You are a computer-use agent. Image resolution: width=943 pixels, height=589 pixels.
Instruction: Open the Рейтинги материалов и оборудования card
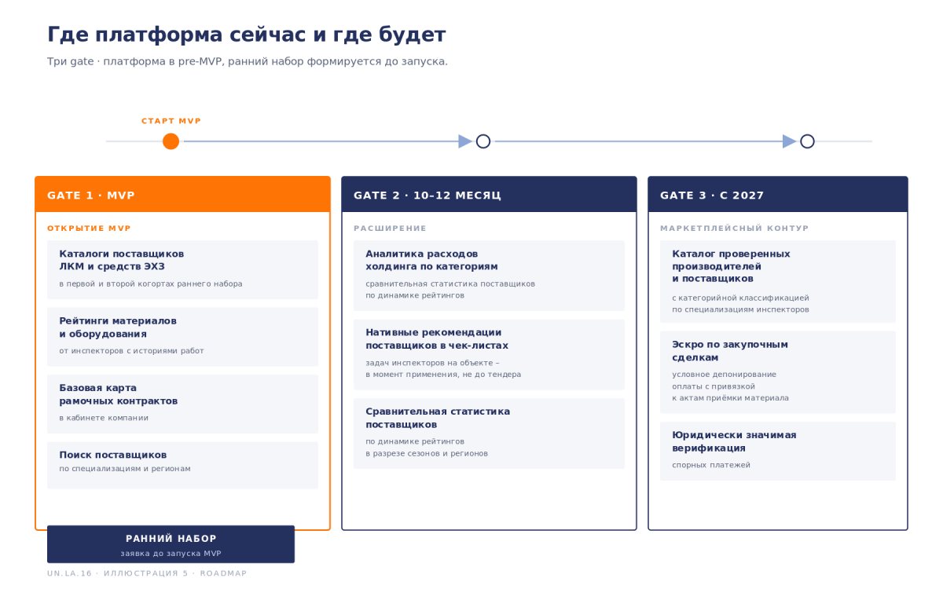point(182,337)
